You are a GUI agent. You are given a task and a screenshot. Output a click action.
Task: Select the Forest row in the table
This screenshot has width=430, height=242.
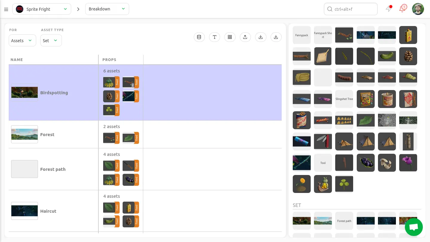point(47,135)
